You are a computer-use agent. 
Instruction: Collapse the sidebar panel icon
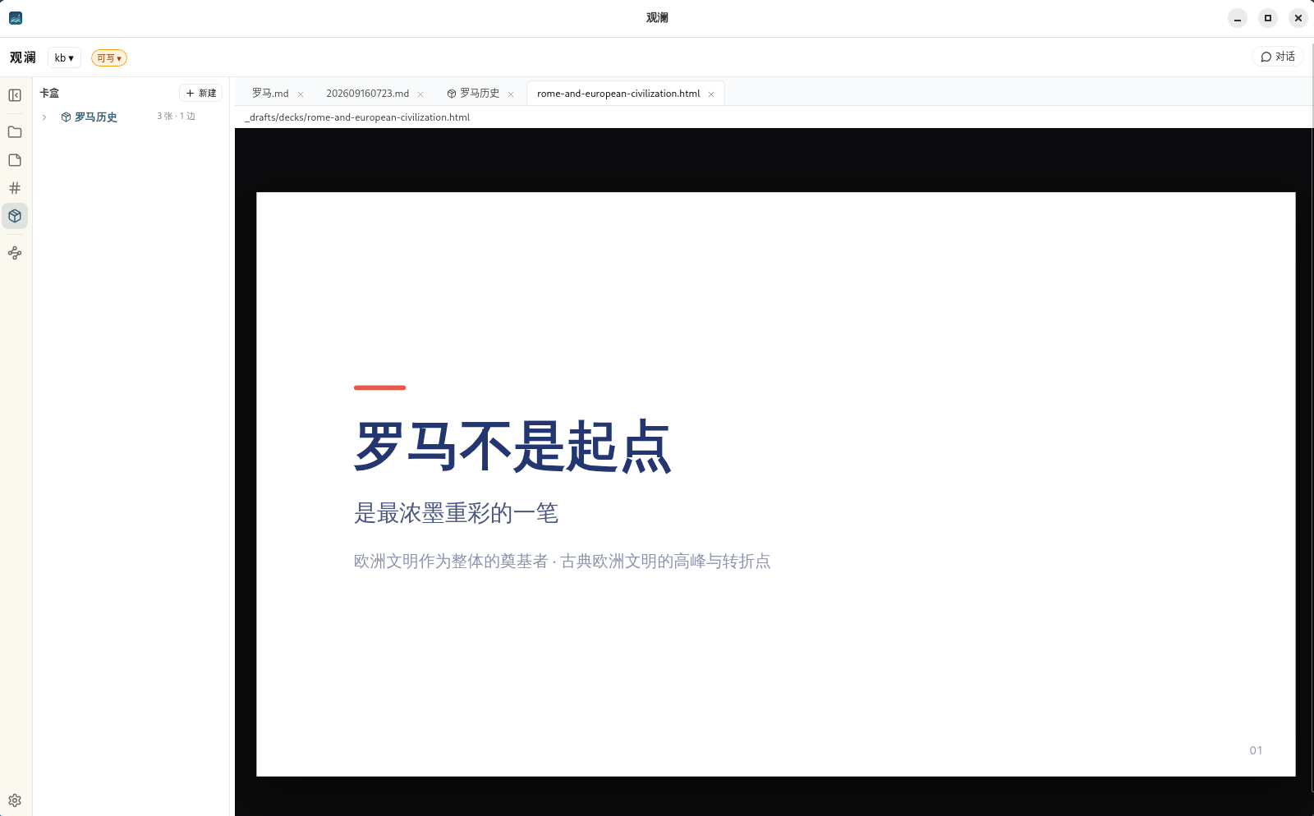(x=15, y=95)
